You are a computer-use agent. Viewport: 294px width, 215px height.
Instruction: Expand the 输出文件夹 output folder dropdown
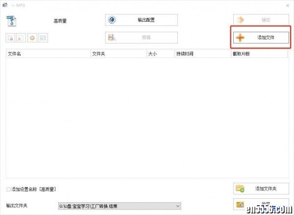[x=178, y=206]
